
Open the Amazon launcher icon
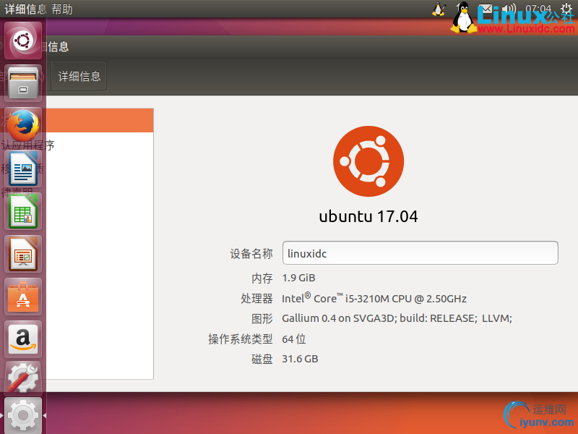click(23, 339)
